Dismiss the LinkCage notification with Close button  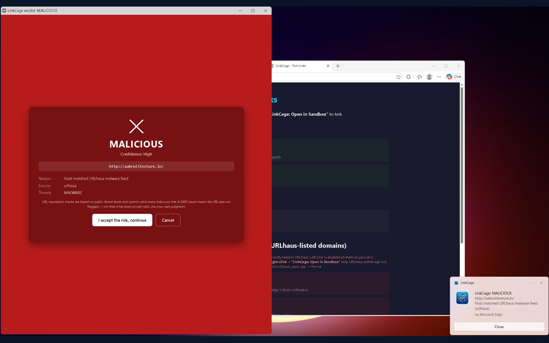point(499,327)
